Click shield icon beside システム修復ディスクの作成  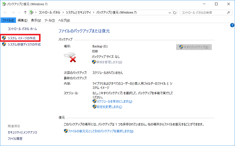(4, 44)
